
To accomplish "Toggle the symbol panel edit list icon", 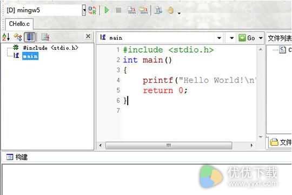I will 45,37.
